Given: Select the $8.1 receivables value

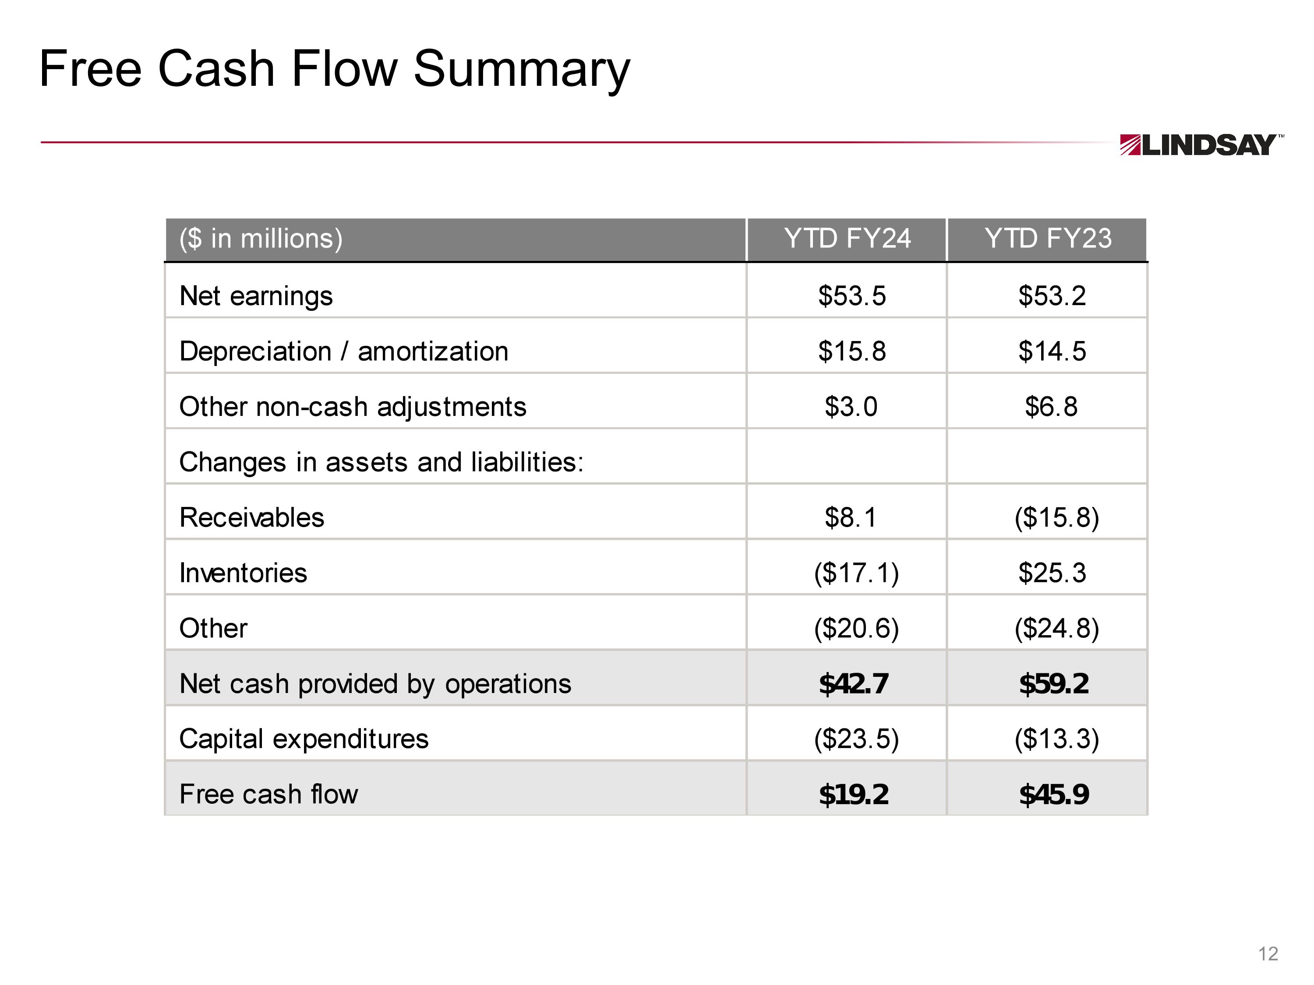Looking at the screenshot, I should pos(850,517).
